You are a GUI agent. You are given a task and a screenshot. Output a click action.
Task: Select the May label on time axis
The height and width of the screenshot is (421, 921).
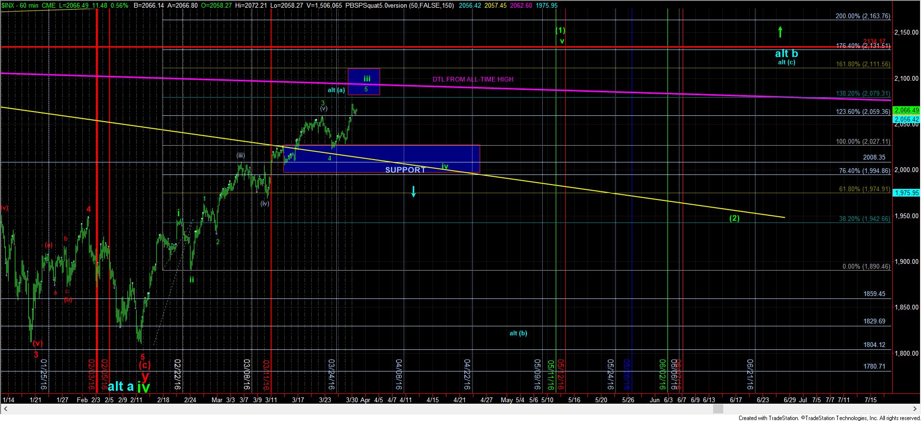pos(507,399)
